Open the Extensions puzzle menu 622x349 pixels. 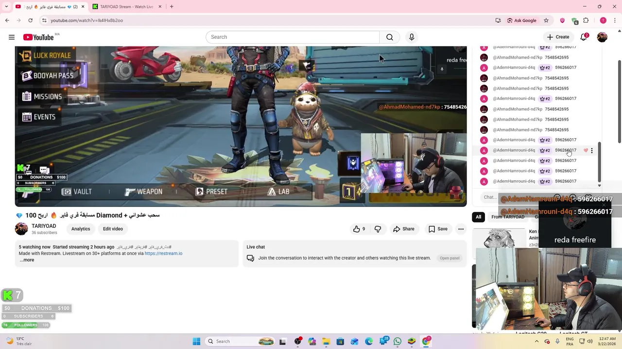[586, 20]
